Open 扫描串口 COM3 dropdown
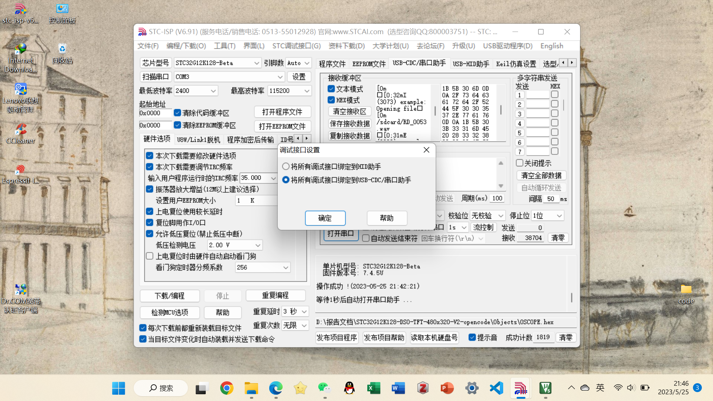The width and height of the screenshot is (713, 401). 229,76
